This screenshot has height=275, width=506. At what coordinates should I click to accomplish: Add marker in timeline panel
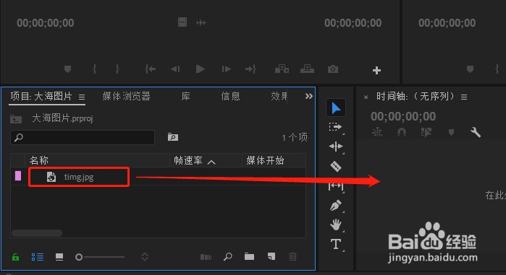451,132
